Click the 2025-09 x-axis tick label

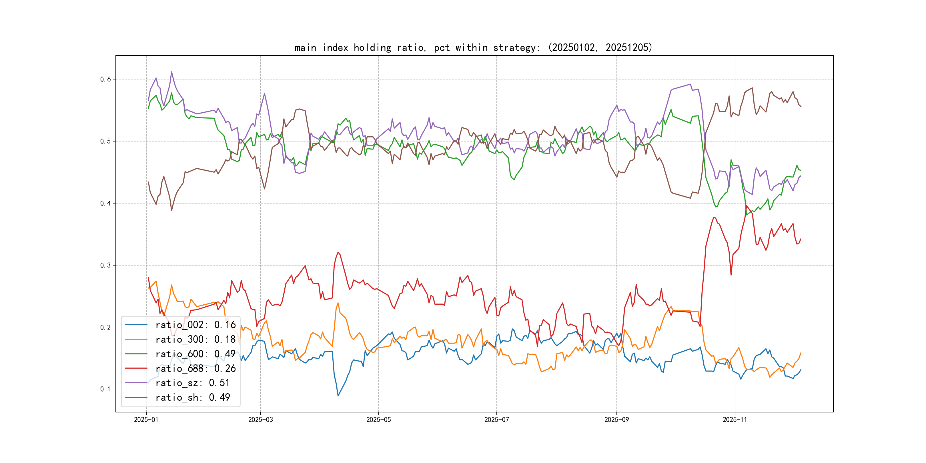616,420
